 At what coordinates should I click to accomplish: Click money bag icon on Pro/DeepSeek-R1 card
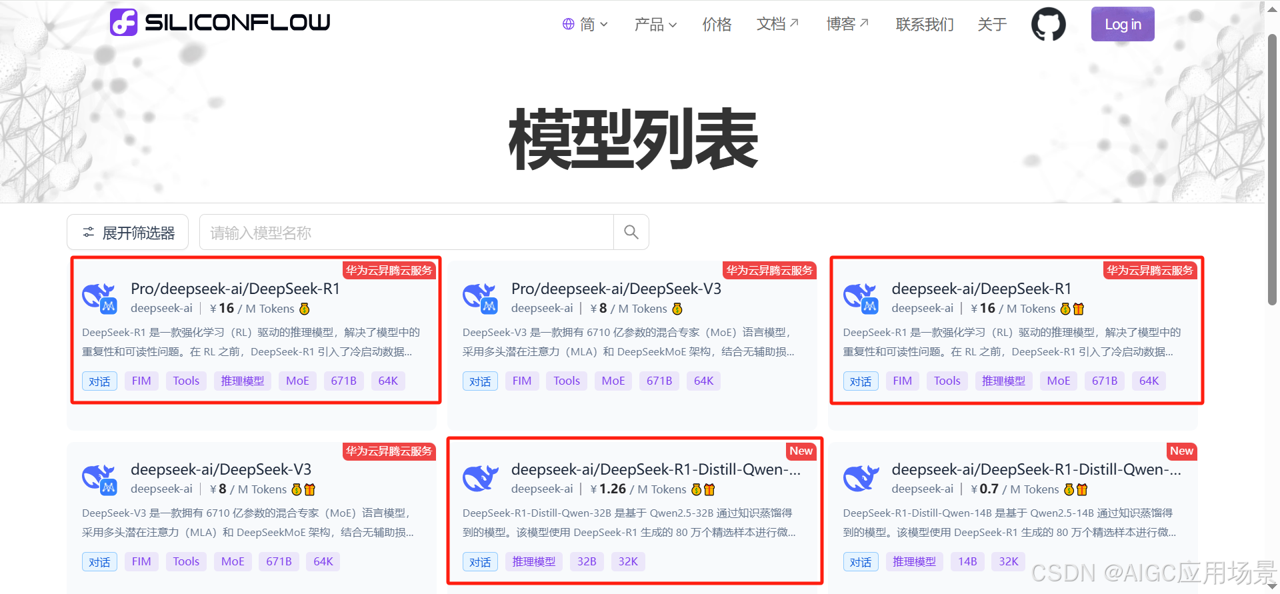click(305, 309)
